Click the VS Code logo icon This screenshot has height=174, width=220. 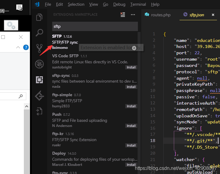point(37,4)
